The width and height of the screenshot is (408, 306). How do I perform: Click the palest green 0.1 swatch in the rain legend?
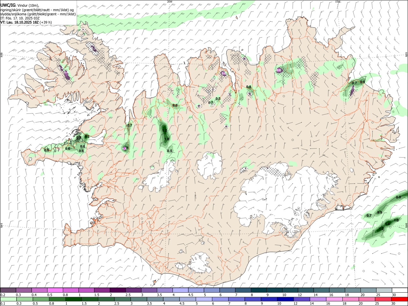tap(8, 299)
